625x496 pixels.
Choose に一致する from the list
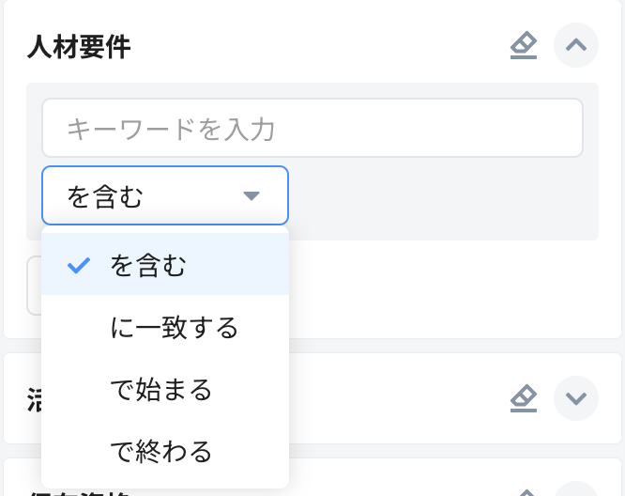click(x=175, y=327)
